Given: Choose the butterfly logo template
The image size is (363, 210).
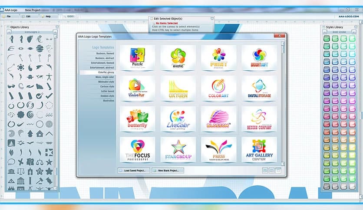Looking at the screenshot, I should tap(138, 119).
